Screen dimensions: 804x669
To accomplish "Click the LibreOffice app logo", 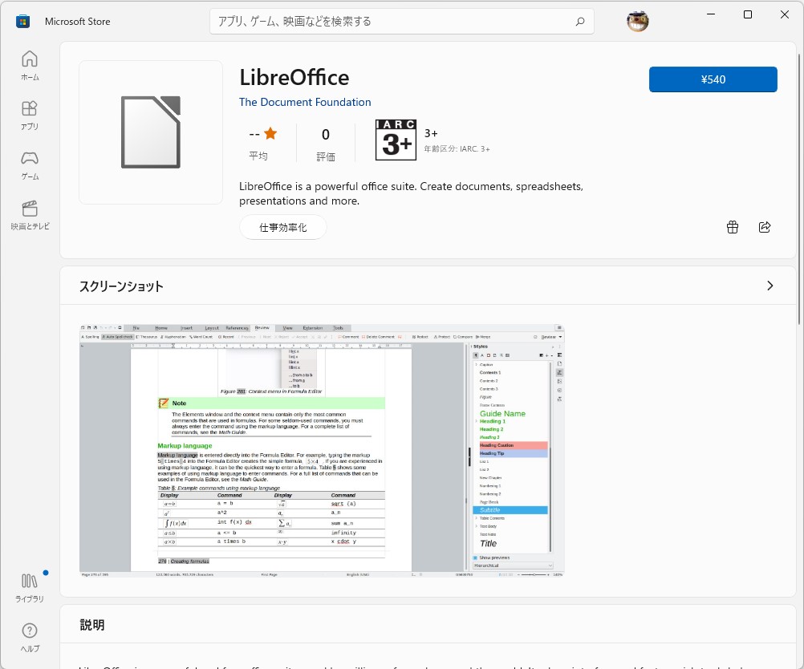I will point(151,132).
